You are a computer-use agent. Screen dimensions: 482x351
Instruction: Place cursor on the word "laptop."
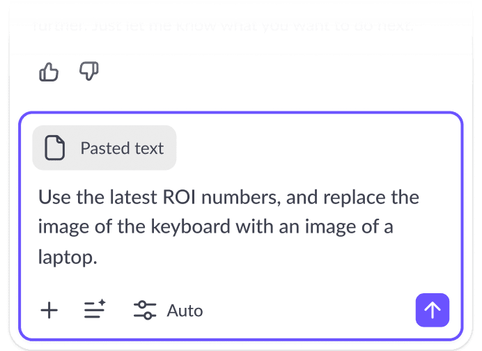click(68, 257)
